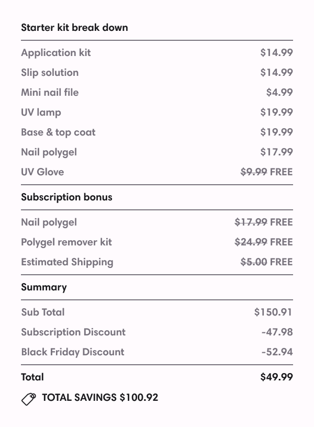Select the Mini nail file item
This screenshot has width=314, height=427.
(x=50, y=93)
